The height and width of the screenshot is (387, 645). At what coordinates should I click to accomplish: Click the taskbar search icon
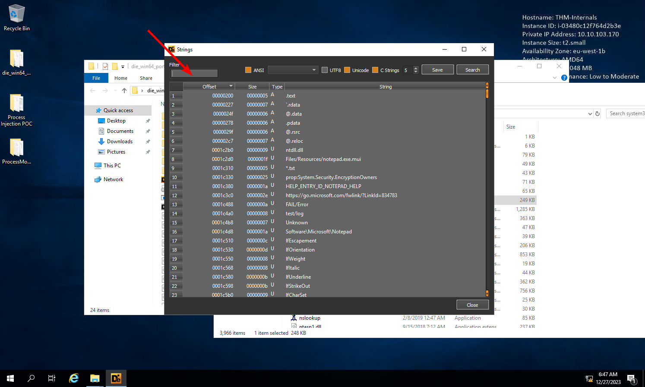31,378
